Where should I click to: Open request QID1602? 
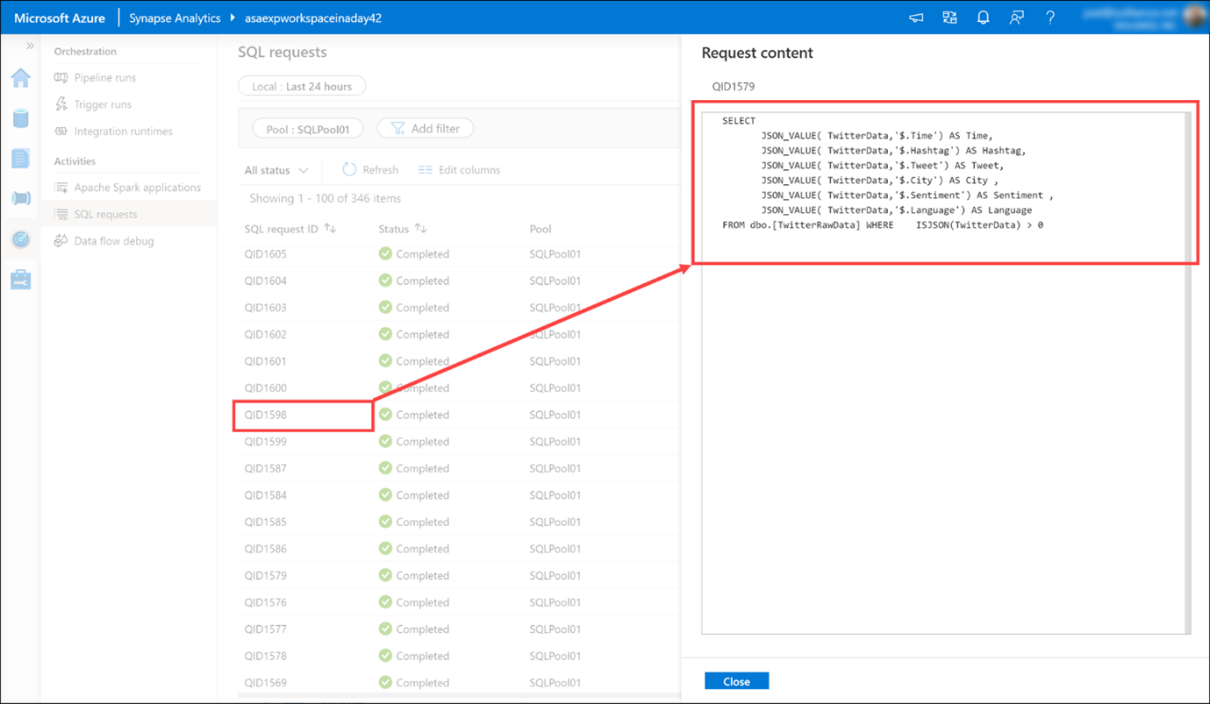266,335
